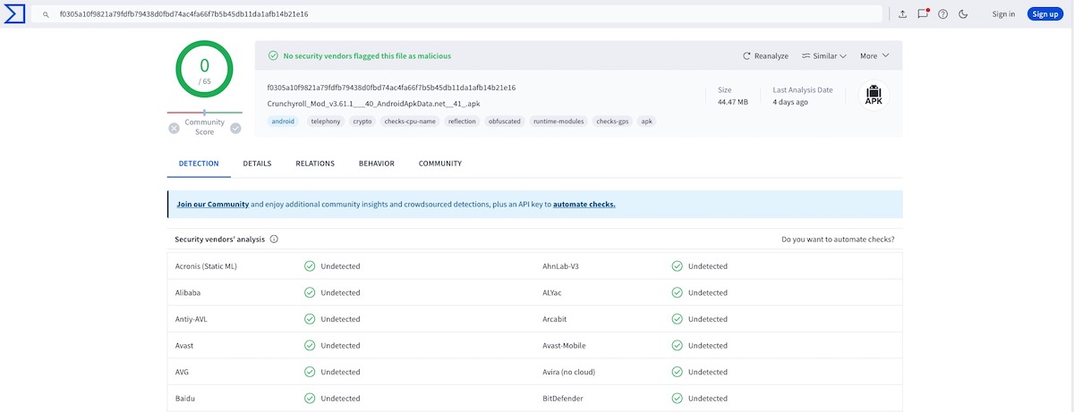
Task: Click the APK file type icon
Action: [x=874, y=96]
